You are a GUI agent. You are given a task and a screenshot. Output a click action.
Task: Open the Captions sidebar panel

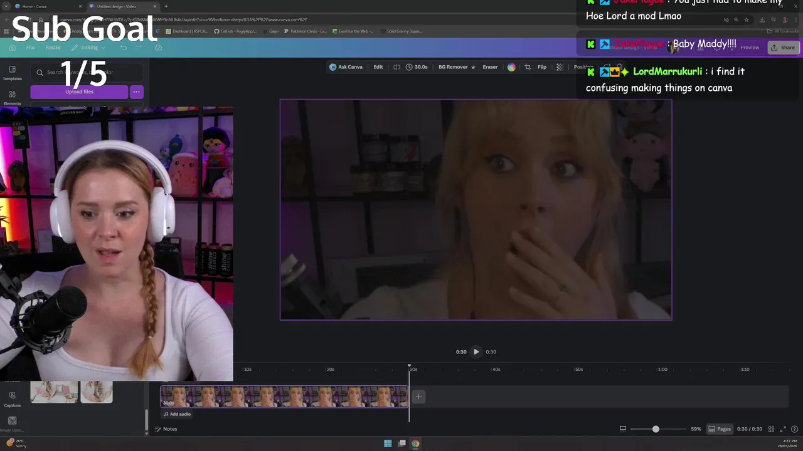coord(12,400)
